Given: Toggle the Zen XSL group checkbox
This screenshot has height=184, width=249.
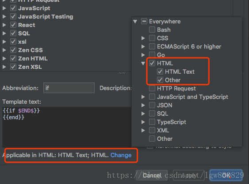Looking at the screenshot, I should pyautogui.click(x=13, y=67).
